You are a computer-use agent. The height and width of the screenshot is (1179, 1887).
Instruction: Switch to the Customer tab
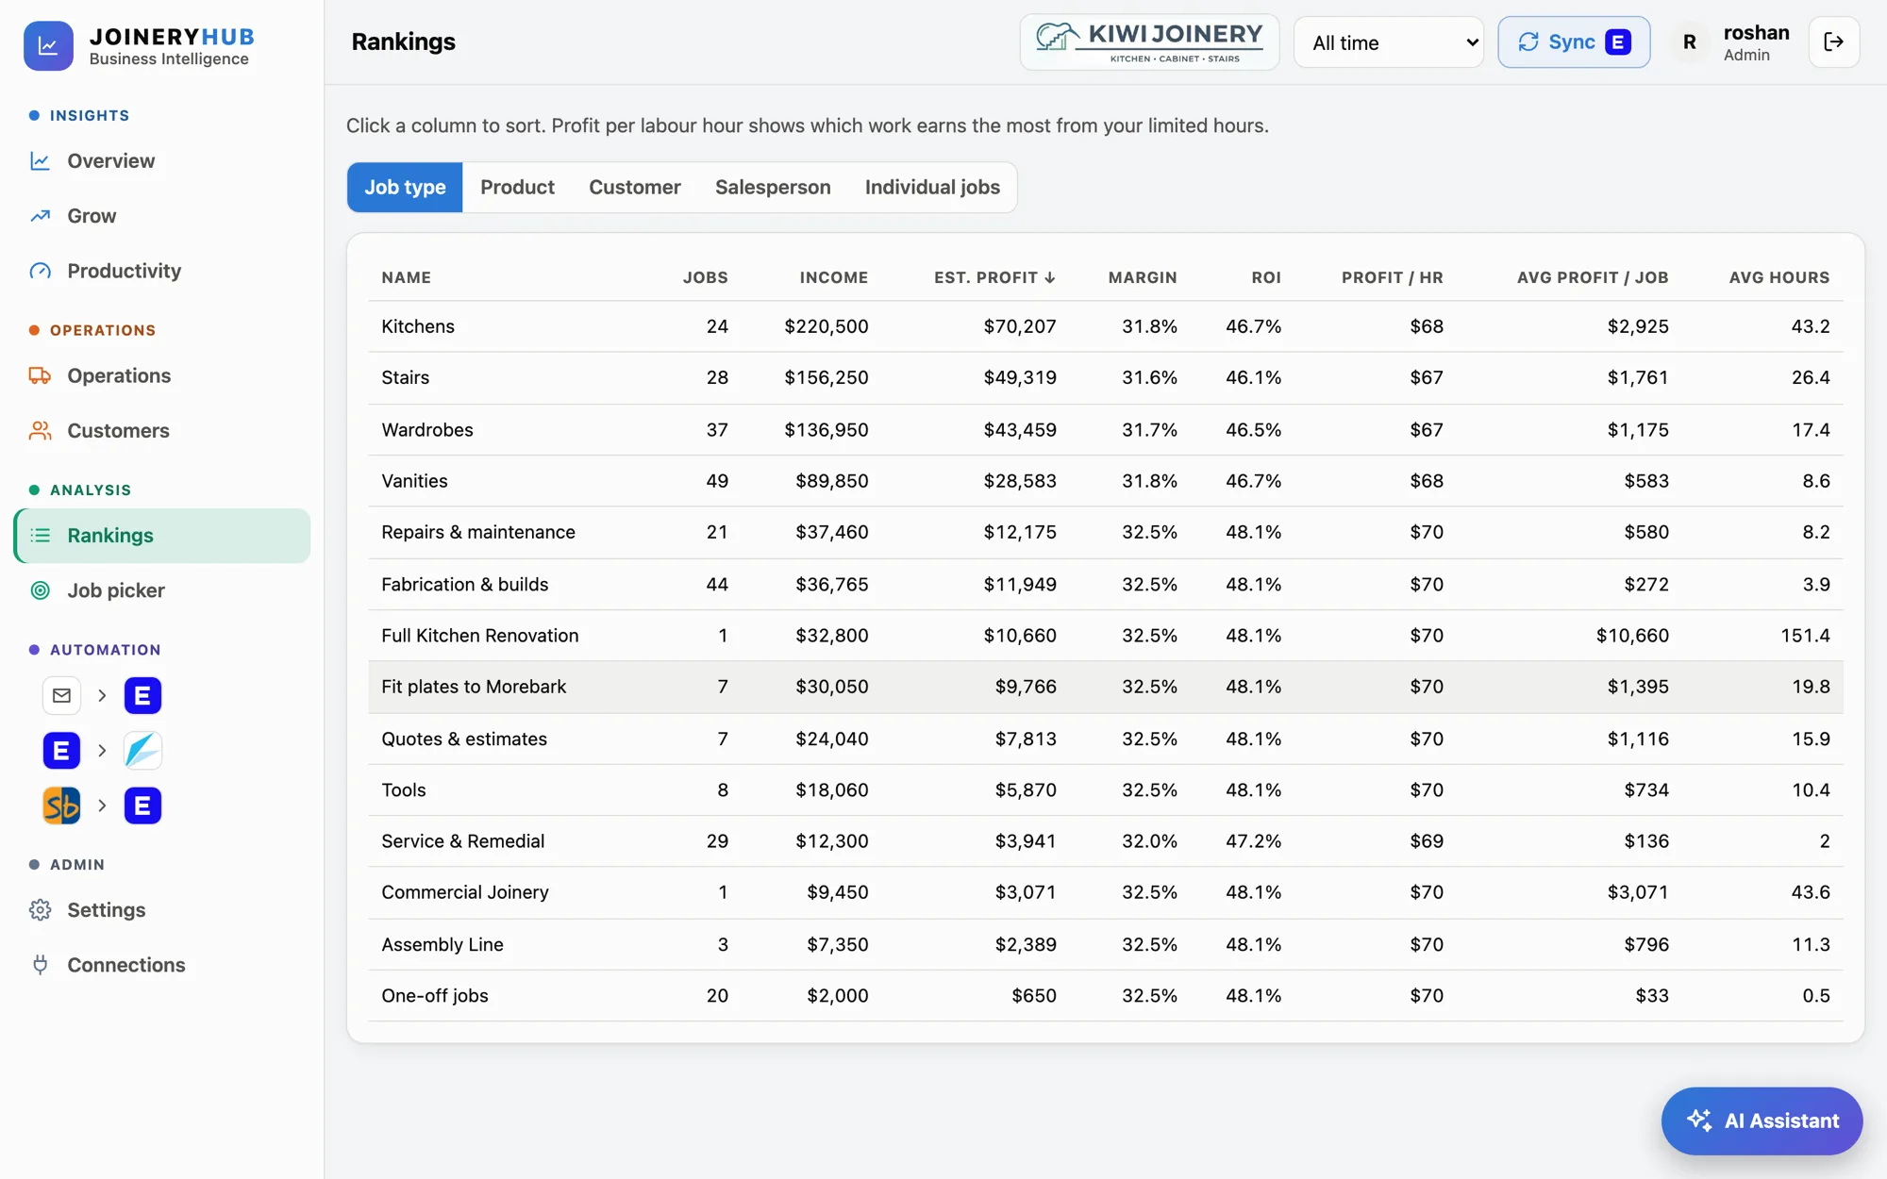634,187
